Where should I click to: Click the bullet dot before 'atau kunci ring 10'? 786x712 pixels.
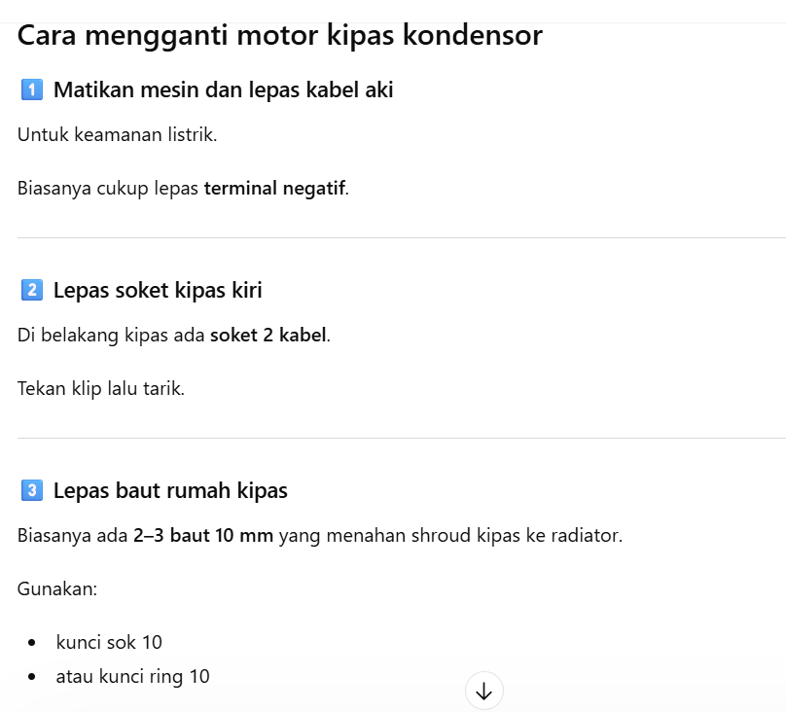pyautogui.click(x=33, y=676)
